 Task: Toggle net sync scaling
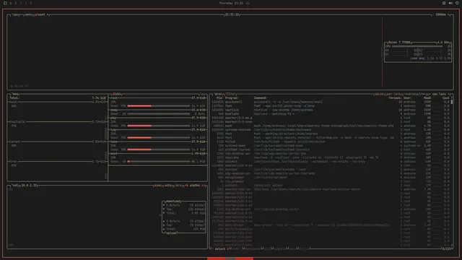[x=158, y=186]
